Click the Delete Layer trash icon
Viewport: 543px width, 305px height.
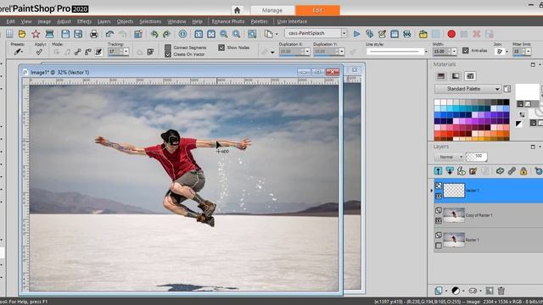501,291
